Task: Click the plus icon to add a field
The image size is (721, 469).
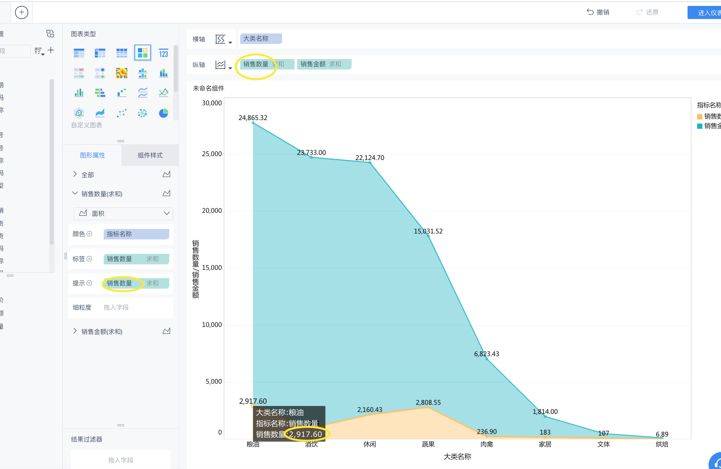Action: 51,50
